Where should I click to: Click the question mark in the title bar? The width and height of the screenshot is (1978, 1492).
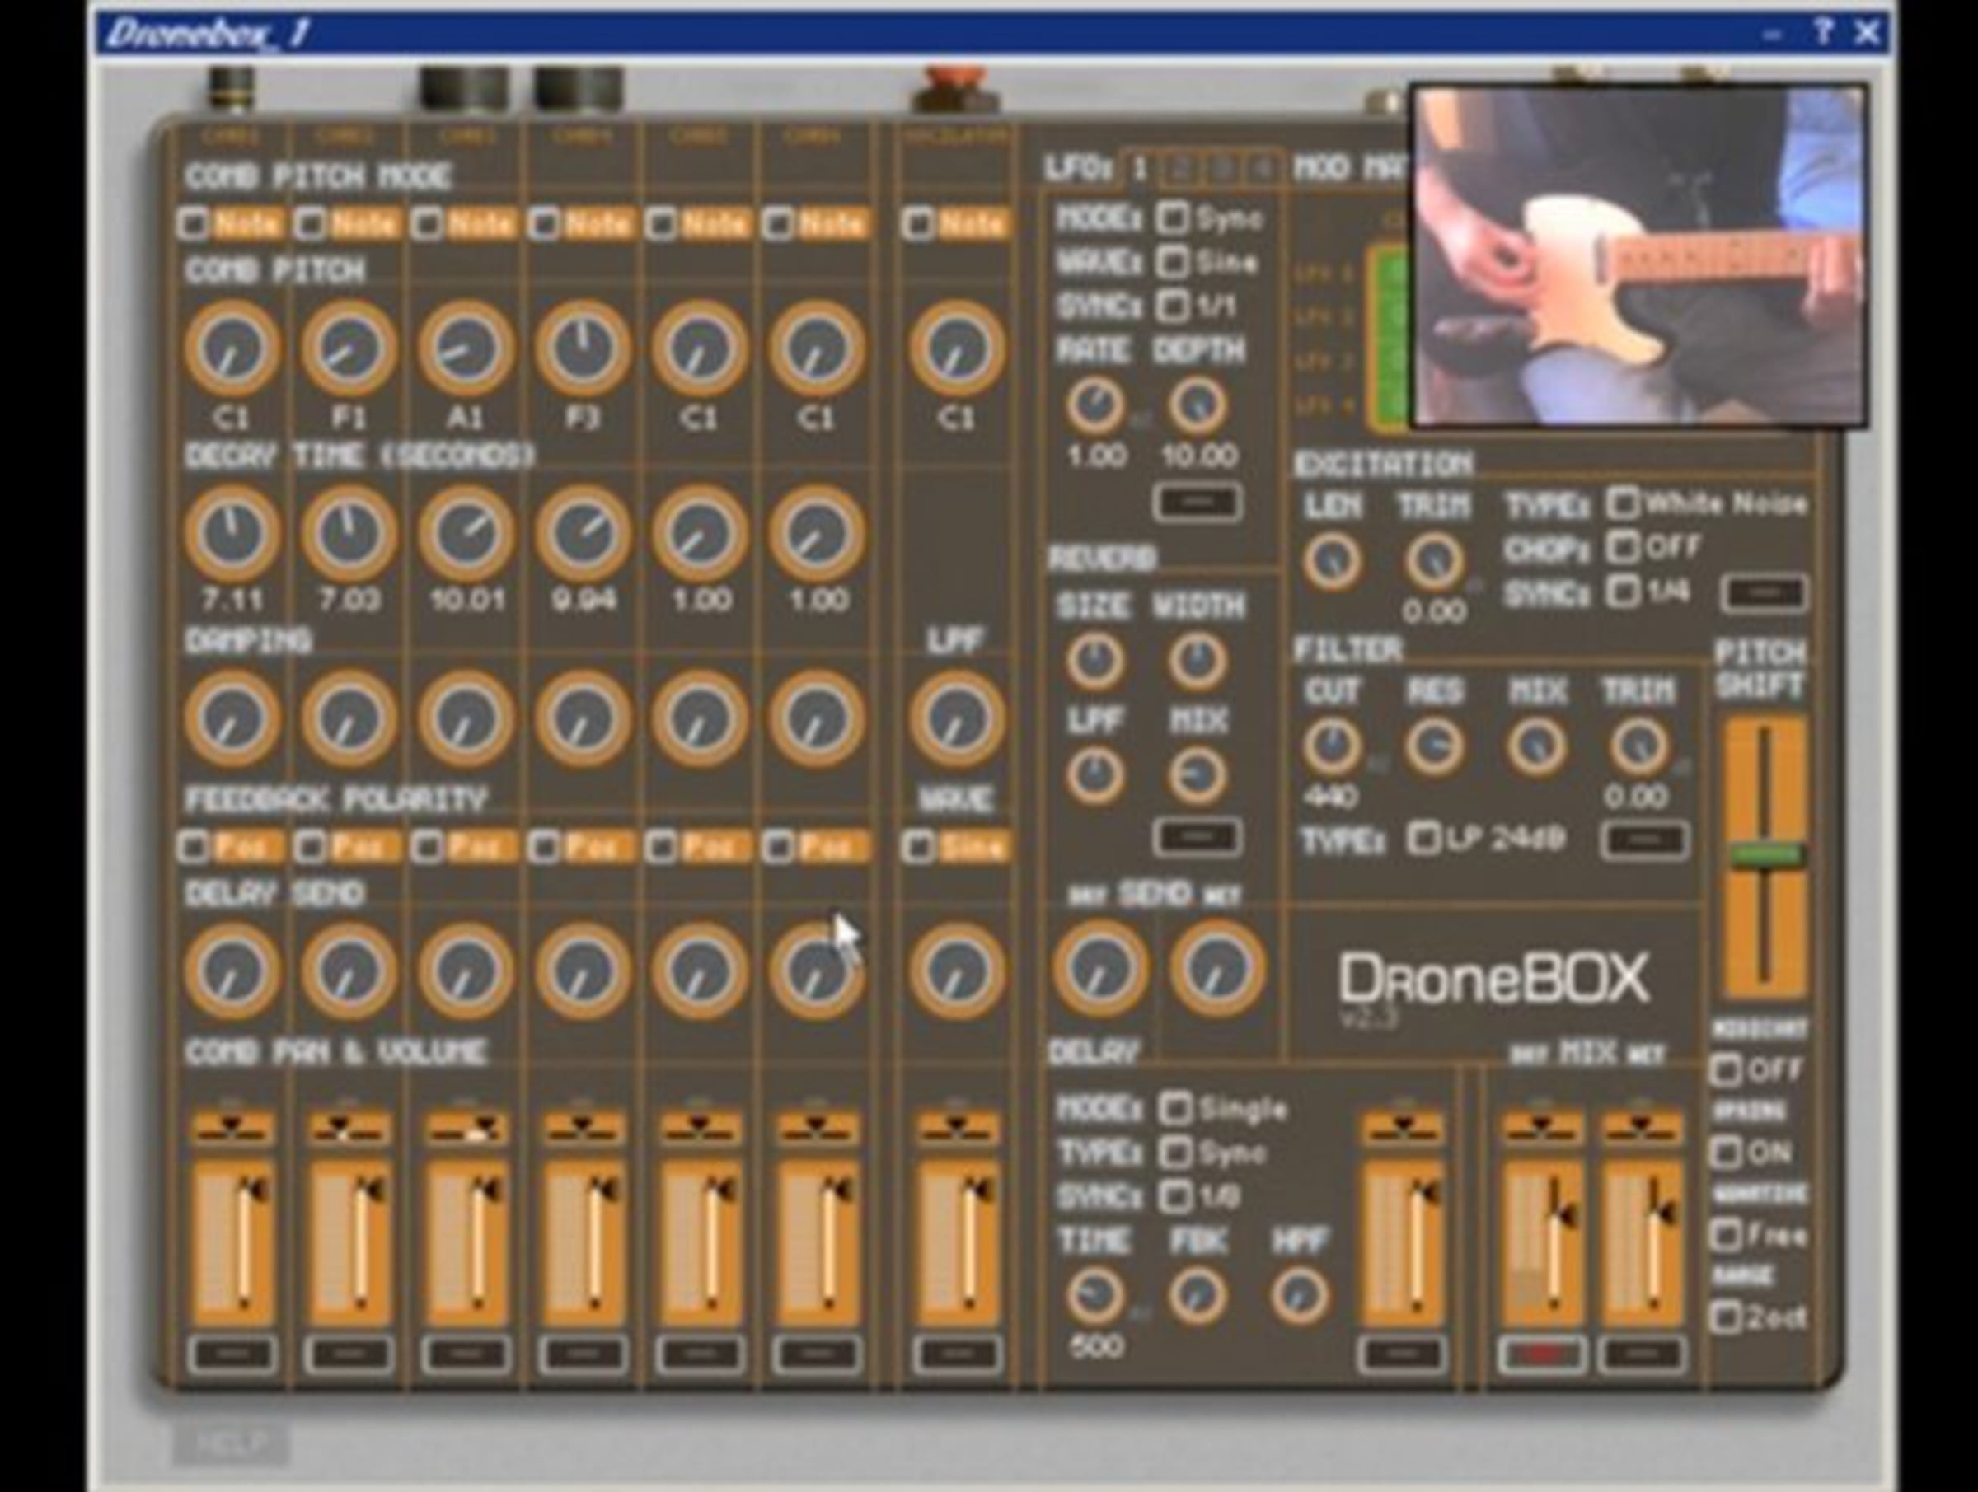(1824, 33)
